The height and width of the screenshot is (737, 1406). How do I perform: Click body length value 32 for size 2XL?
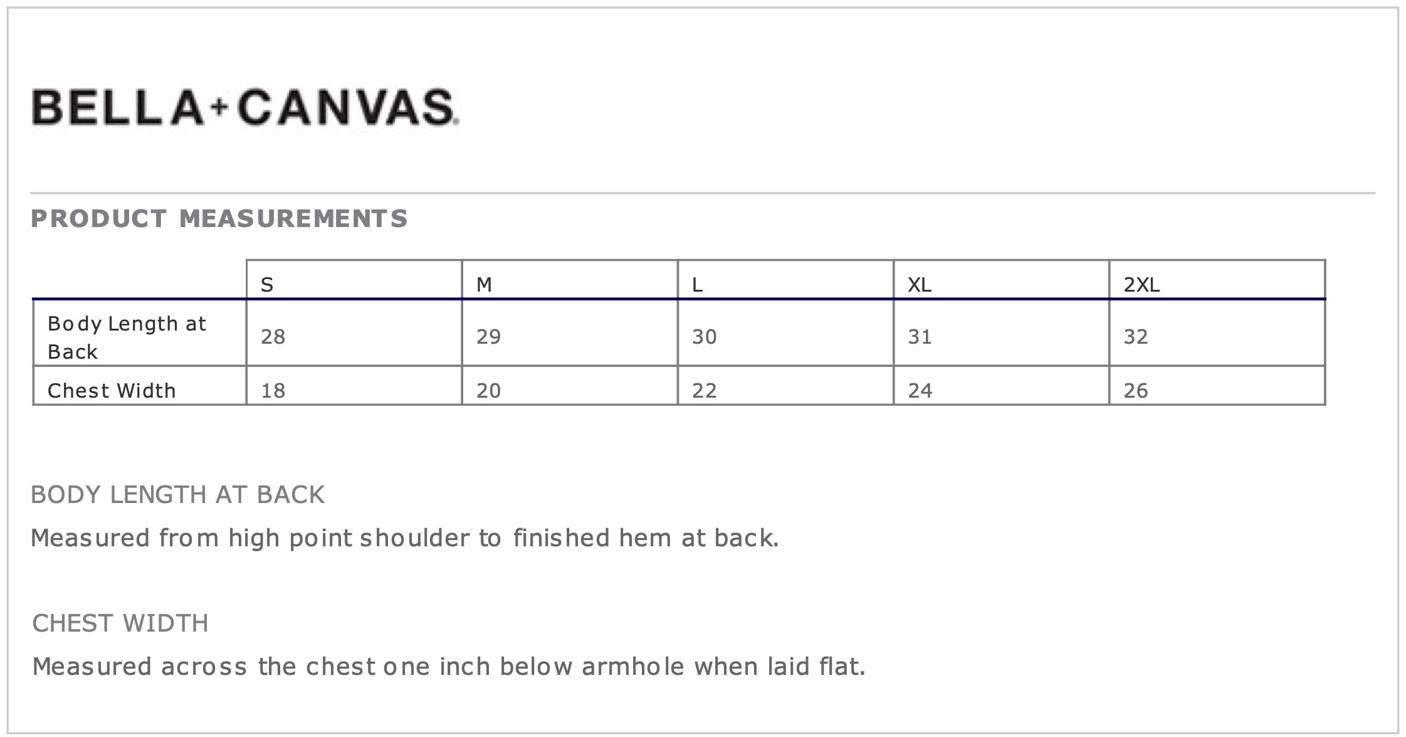pos(1136,337)
